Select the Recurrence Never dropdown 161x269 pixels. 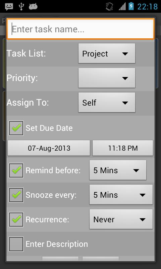tap(121, 219)
